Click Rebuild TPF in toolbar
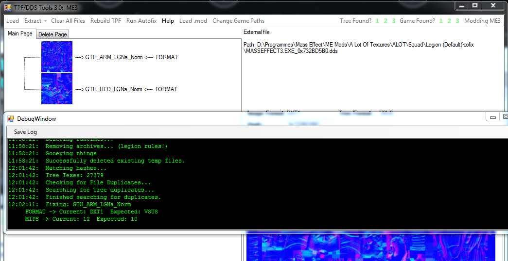This screenshot has height=261, width=508. (105, 21)
